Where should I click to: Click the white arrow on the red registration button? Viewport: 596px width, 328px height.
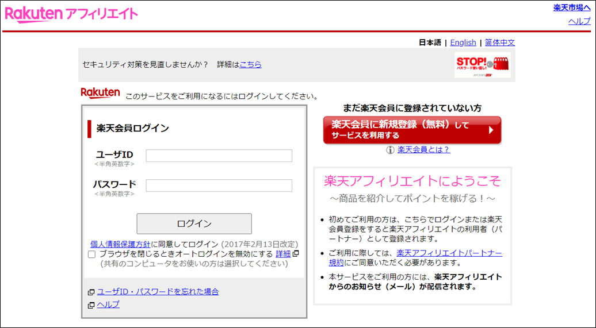pyautogui.click(x=491, y=130)
